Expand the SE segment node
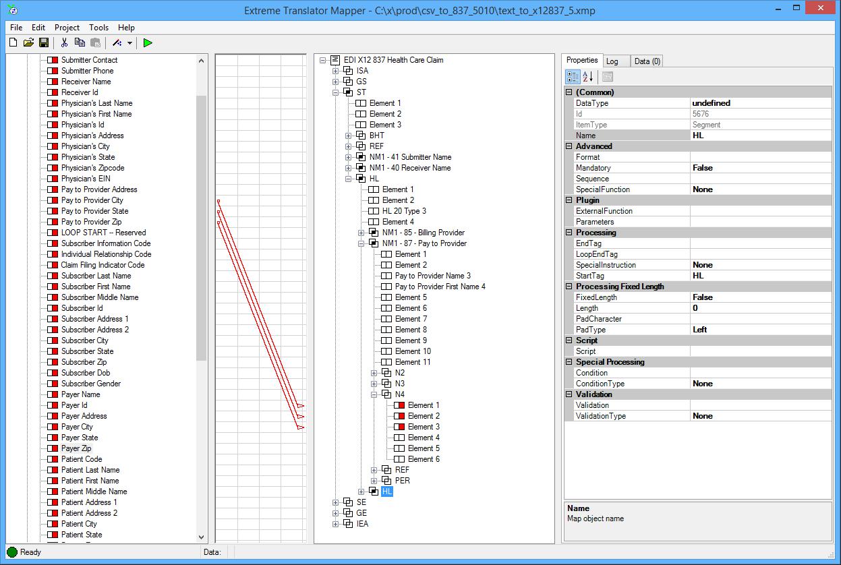 click(x=335, y=502)
